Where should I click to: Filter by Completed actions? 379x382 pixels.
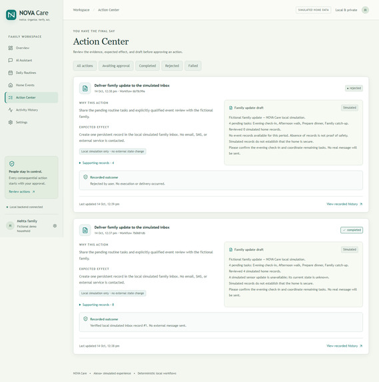click(147, 66)
